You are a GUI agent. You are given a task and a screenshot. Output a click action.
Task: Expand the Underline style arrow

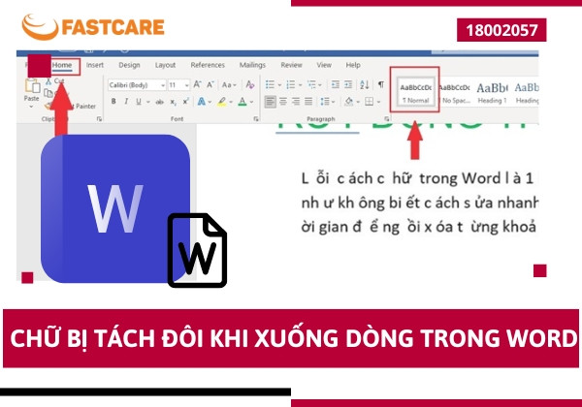pos(148,102)
